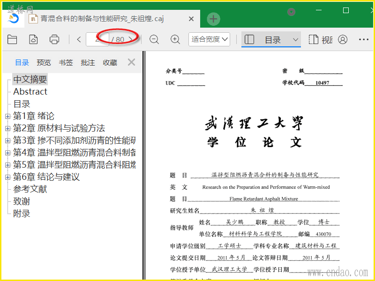
Task: Jump to 致谢 in outline
Action: click(x=22, y=201)
